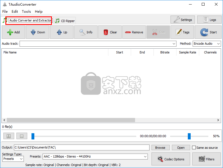
Task: Switch to the CD Ripper tab
Action: point(65,21)
